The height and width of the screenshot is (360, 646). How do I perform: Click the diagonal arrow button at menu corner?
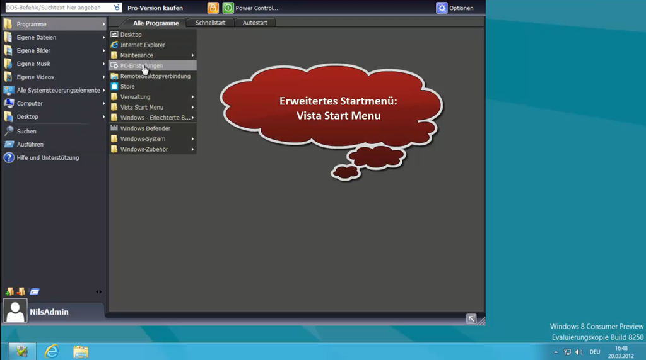pyautogui.click(x=471, y=318)
